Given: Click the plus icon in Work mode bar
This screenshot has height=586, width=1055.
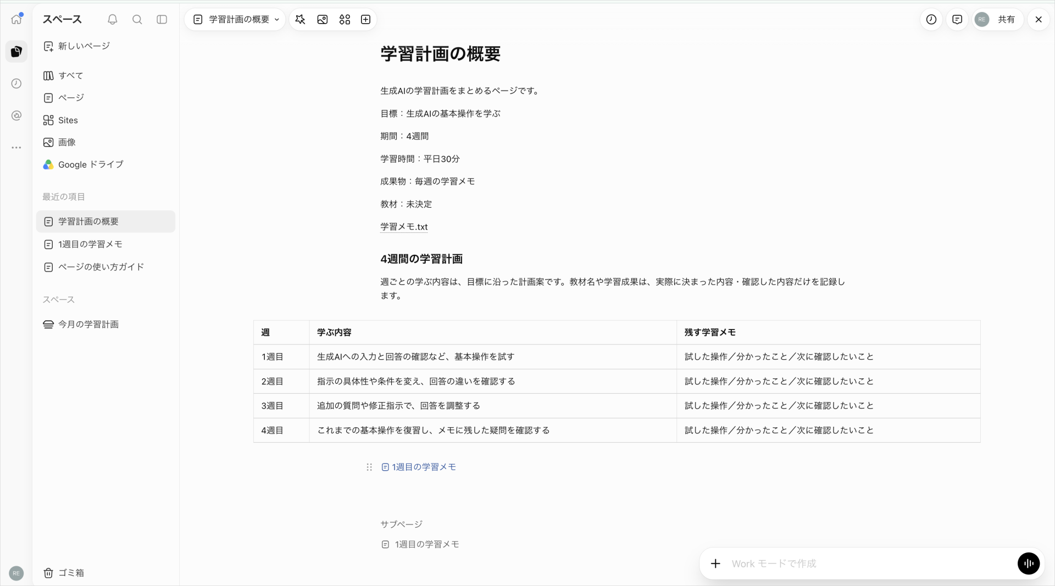Looking at the screenshot, I should coord(715,563).
